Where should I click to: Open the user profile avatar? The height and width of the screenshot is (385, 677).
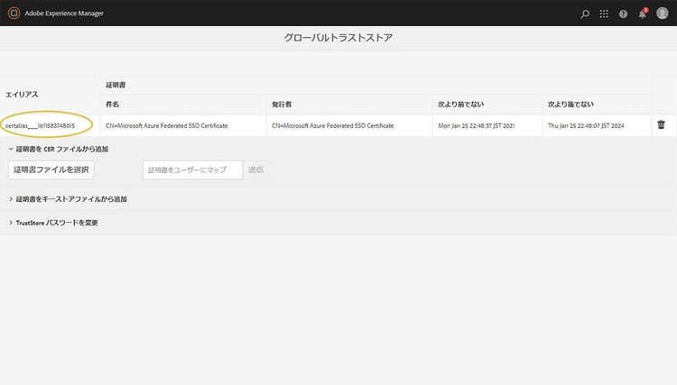[x=662, y=14]
